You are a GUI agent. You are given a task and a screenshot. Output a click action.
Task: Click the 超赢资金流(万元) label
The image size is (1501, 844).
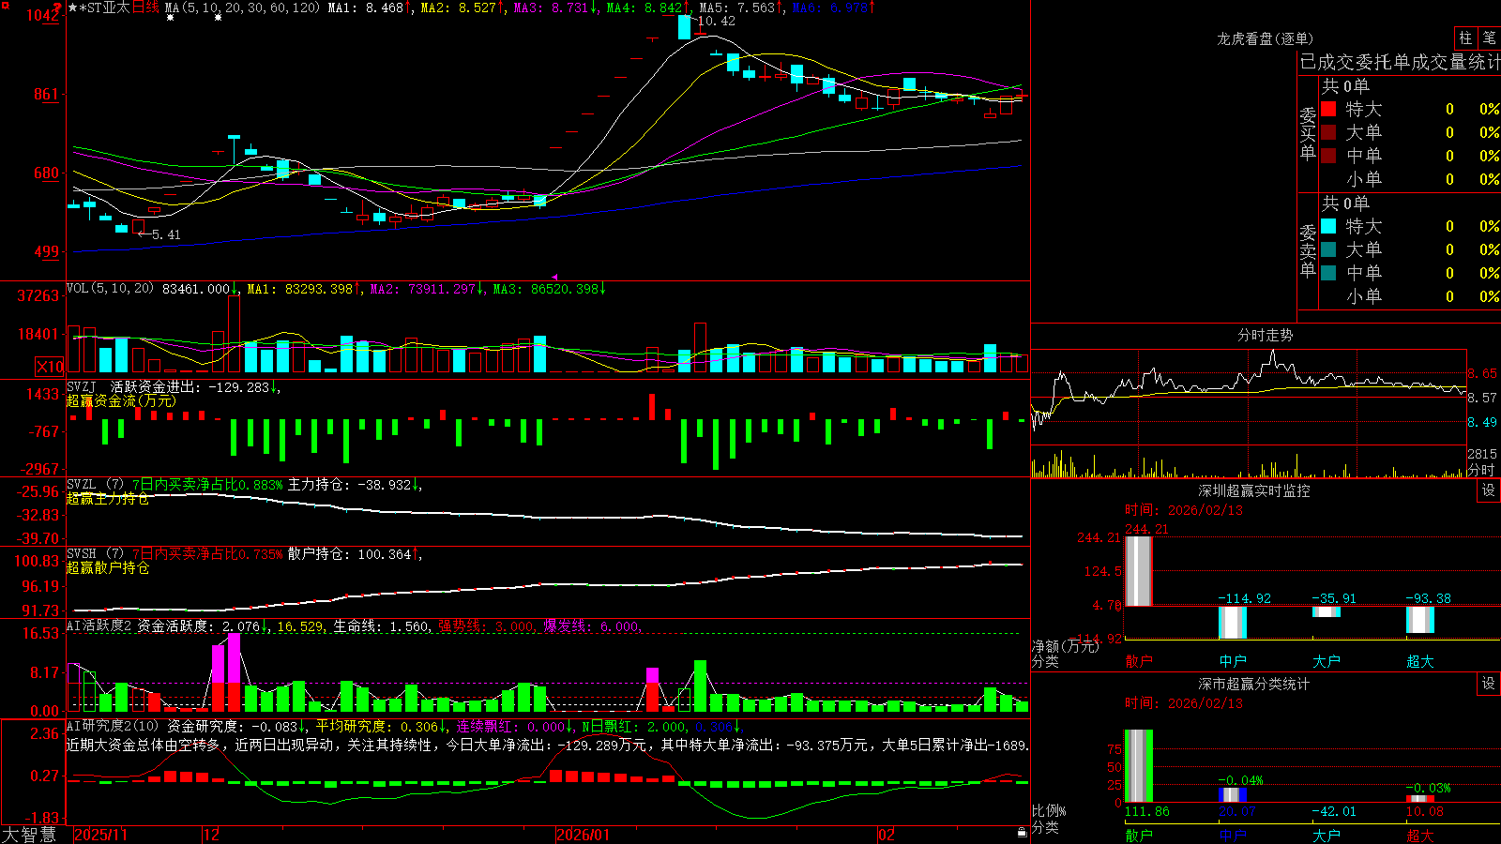[x=121, y=400]
